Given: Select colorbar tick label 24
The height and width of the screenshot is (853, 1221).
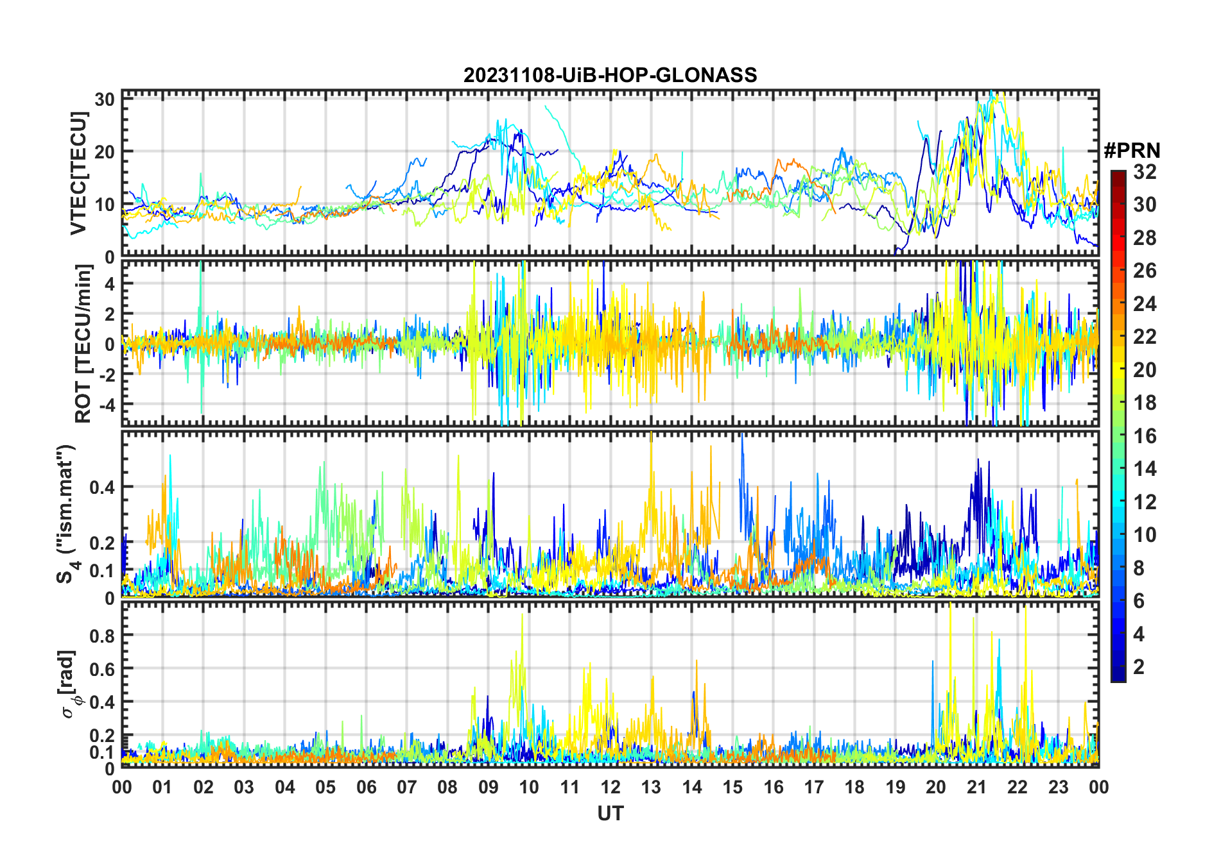Looking at the screenshot, I should pos(1145,304).
